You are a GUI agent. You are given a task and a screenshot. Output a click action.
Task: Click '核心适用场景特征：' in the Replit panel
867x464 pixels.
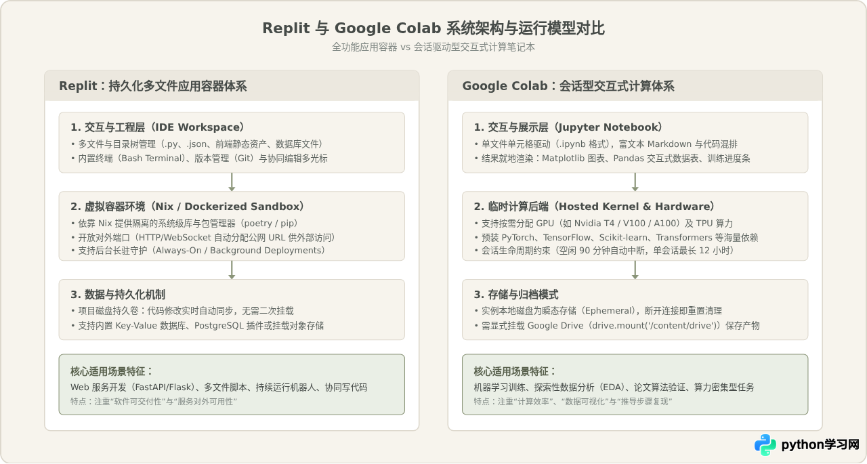pyautogui.click(x=112, y=371)
